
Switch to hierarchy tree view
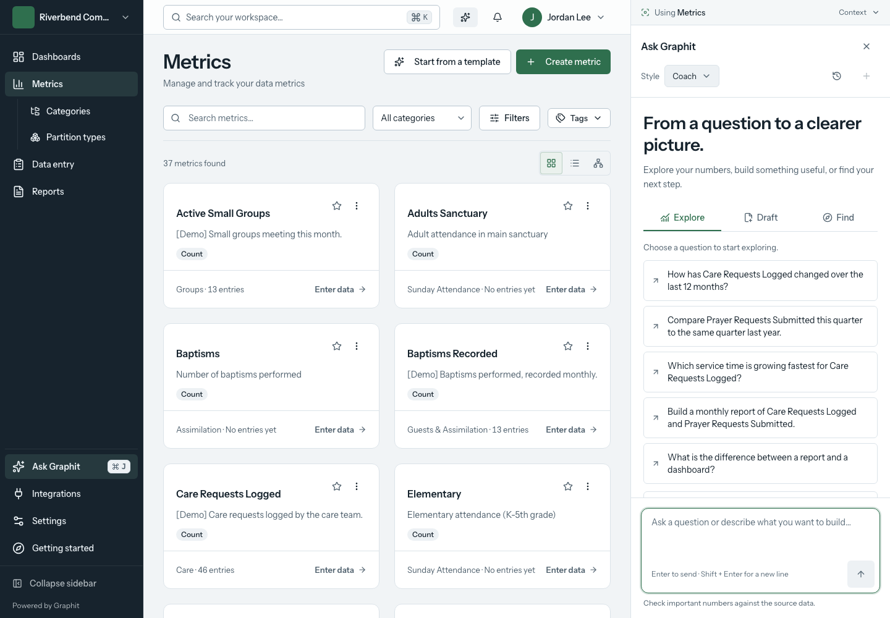point(598,163)
